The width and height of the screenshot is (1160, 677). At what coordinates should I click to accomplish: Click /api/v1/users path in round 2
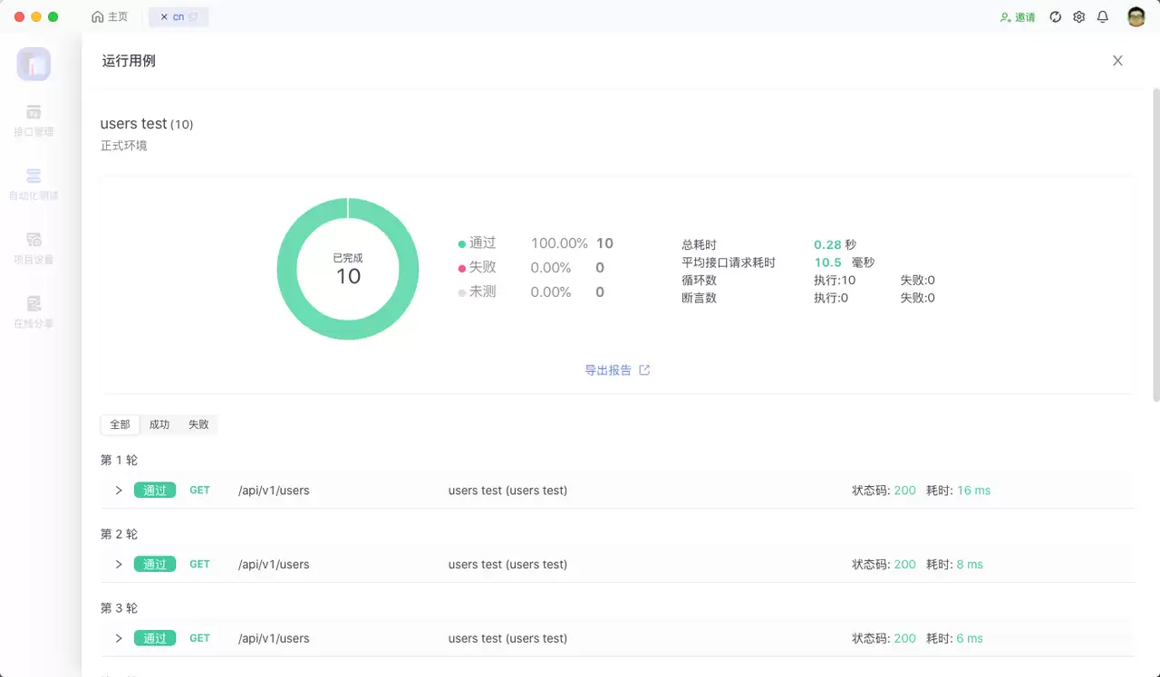(274, 565)
